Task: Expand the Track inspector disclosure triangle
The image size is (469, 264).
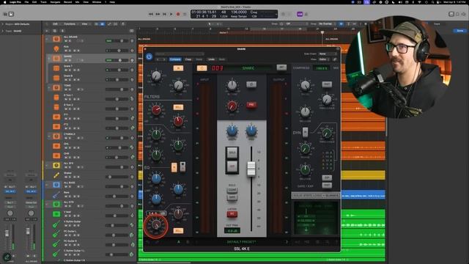Action: 3,31
